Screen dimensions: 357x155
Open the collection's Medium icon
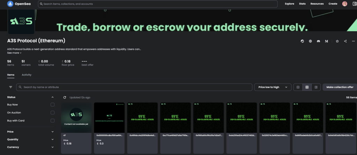[x=326, y=41]
